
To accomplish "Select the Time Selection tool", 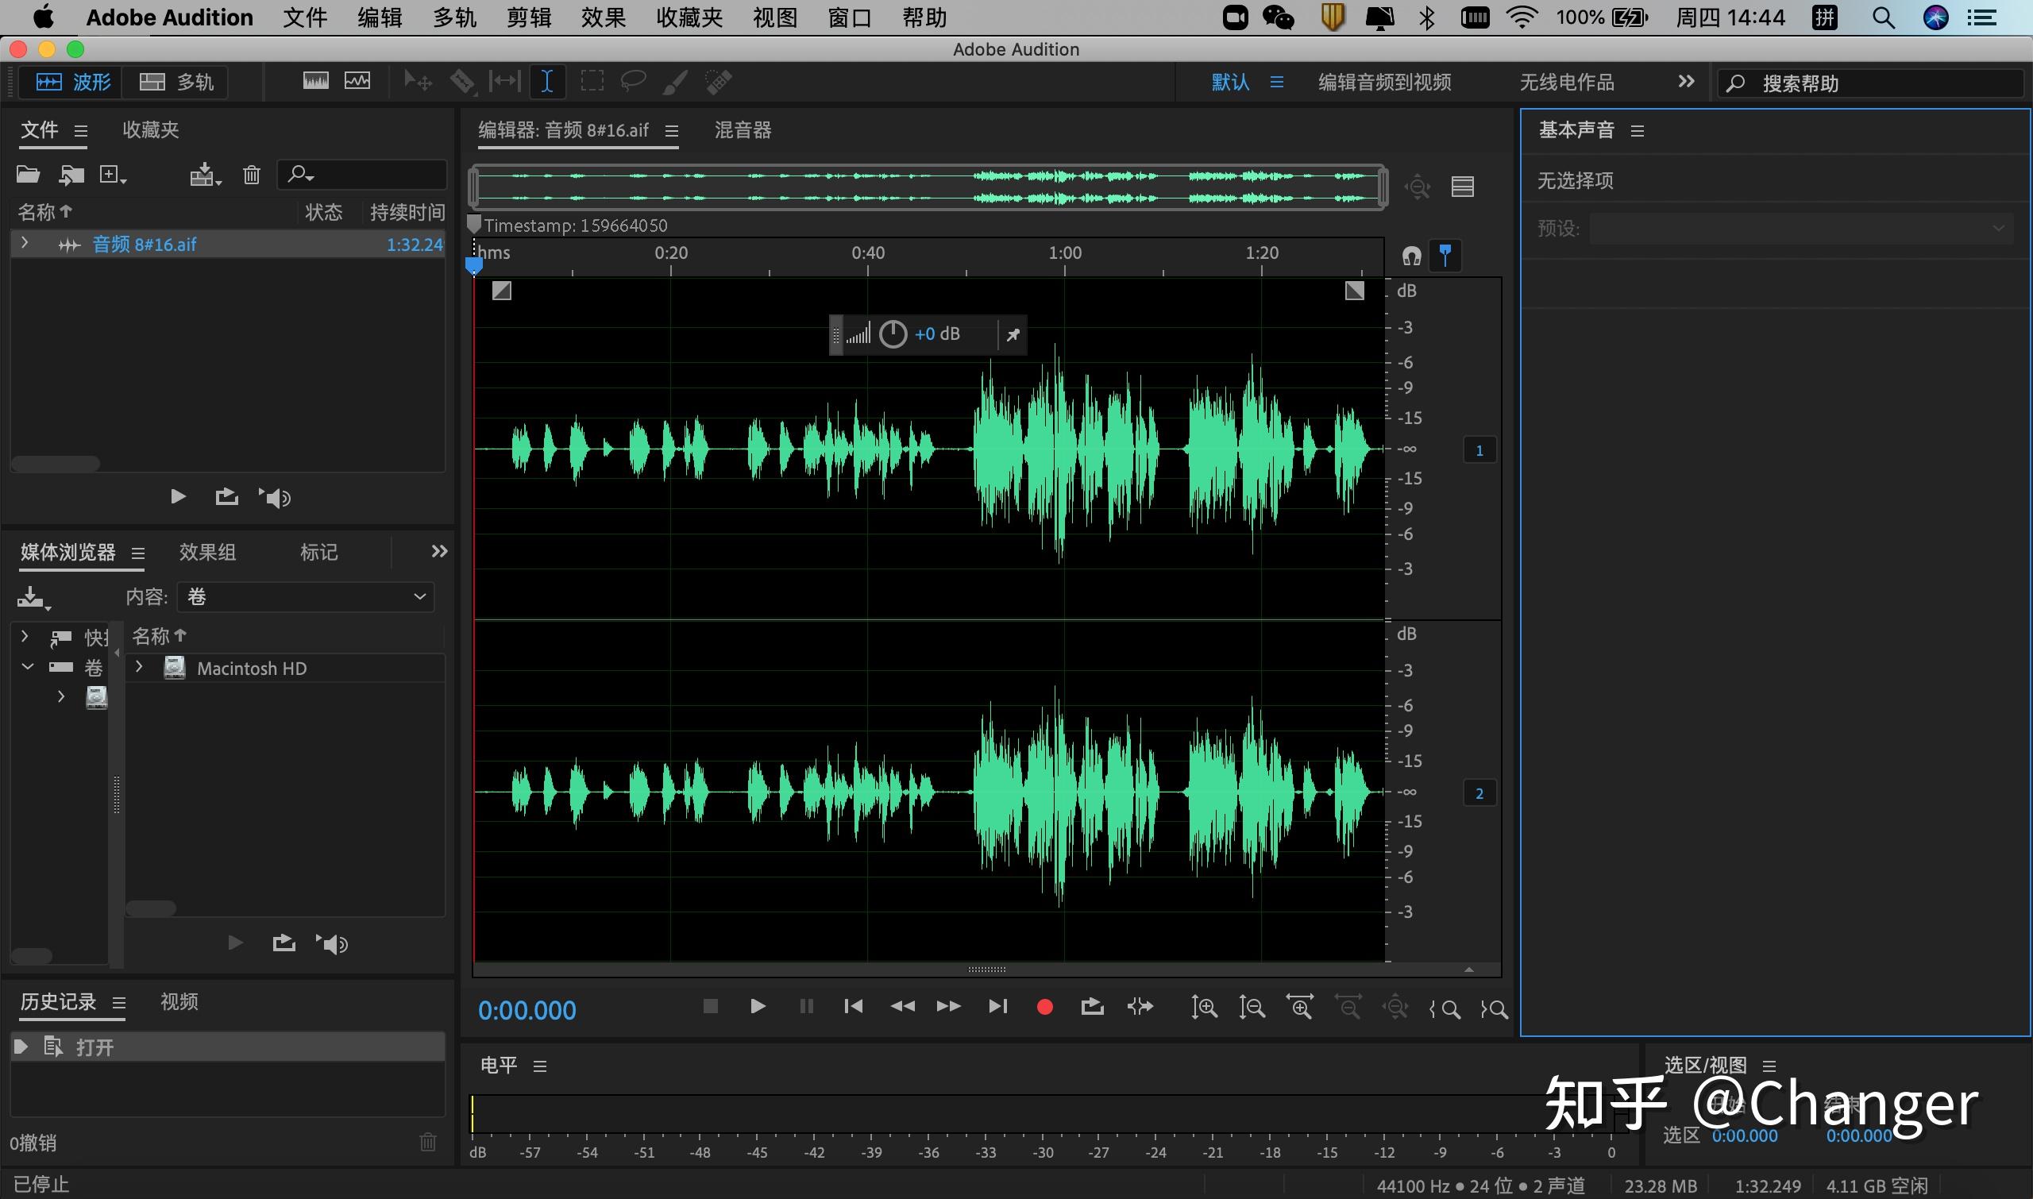I will [547, 82].
